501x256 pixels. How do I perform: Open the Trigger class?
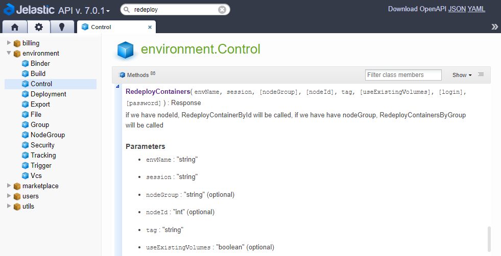41,166
